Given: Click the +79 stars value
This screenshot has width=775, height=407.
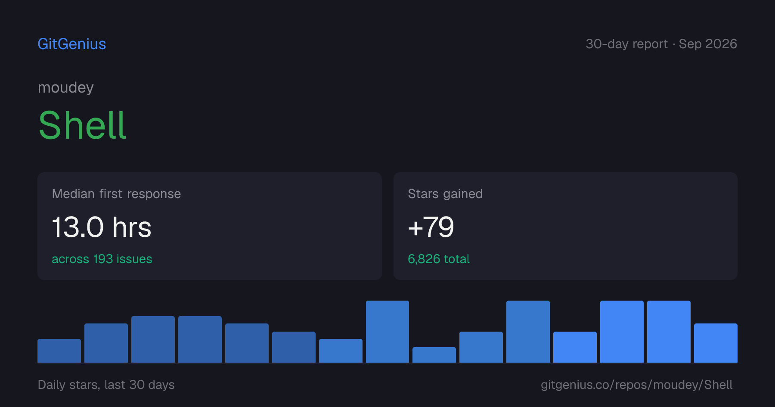Looking at the screenshot, I should click(x=431, y=227).
